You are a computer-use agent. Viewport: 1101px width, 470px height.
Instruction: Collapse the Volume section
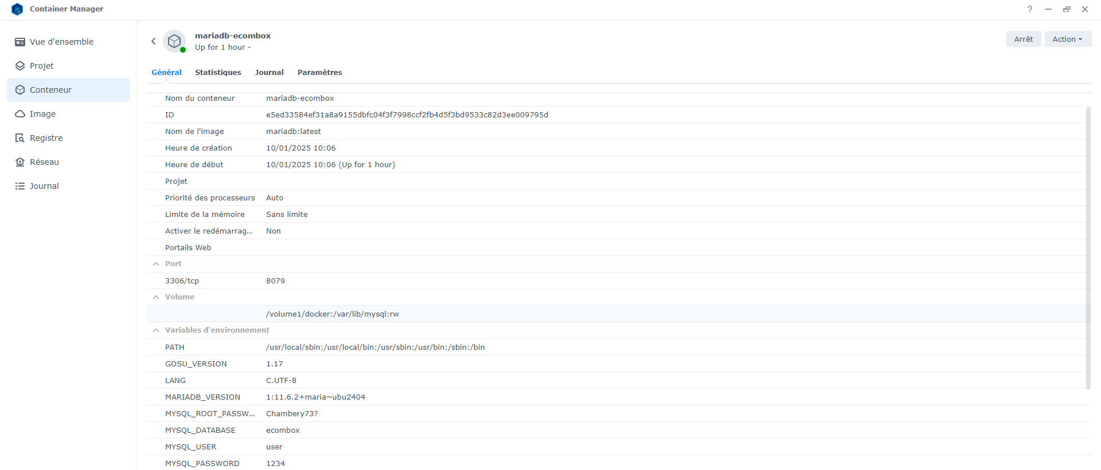tap(156, 297)
